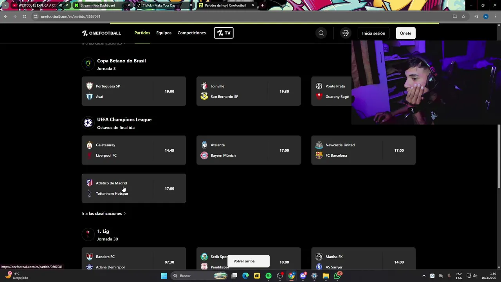Click the streamer webcam overlay

(426, 82)
